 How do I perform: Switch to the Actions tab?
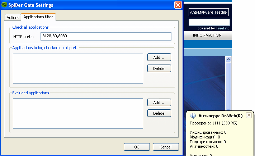coord(13,18)
